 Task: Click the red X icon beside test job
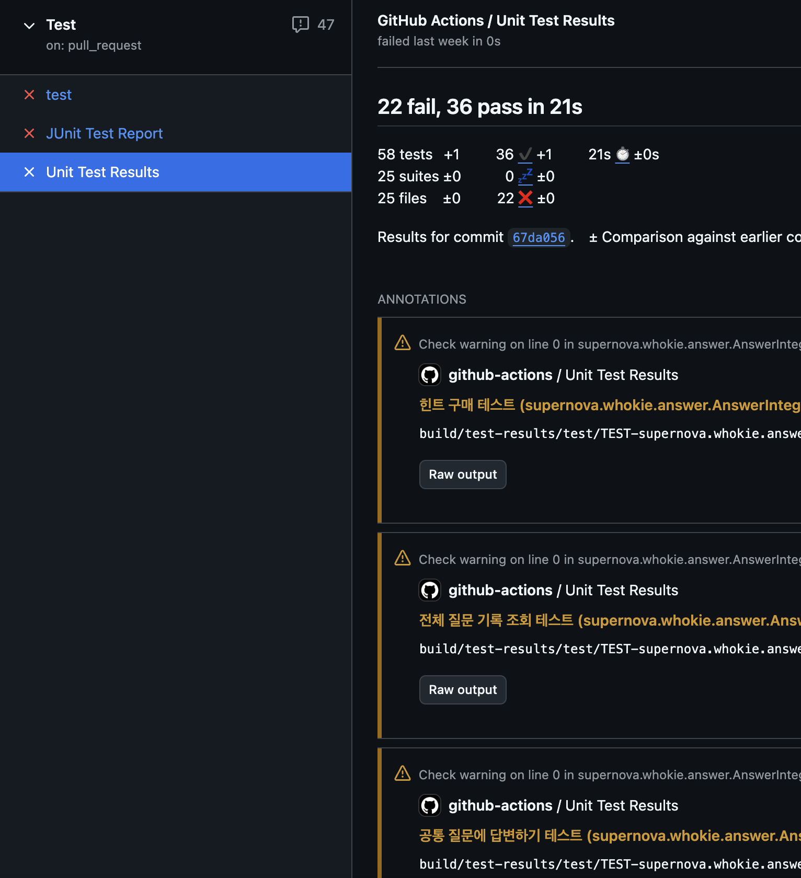[x=29, y=95]
